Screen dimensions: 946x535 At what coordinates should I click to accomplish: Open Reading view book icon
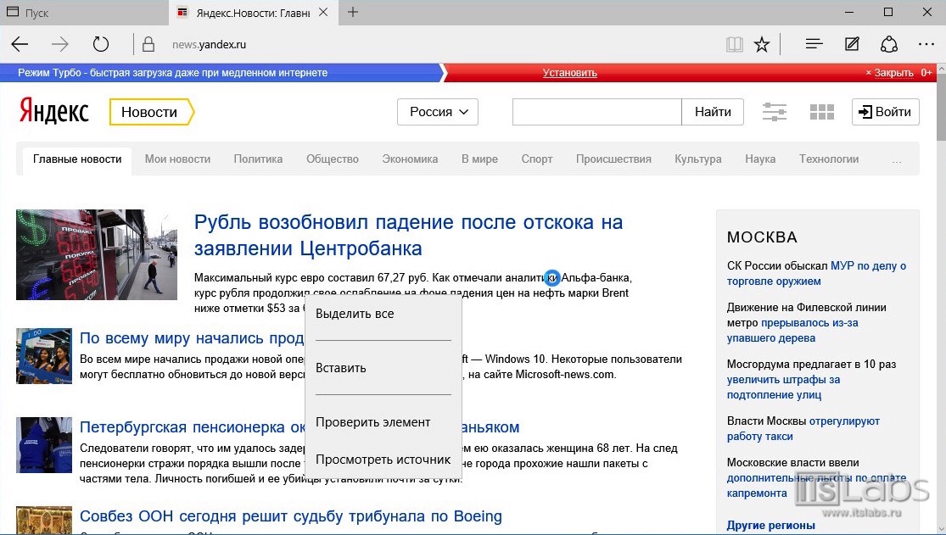[734, 44]
